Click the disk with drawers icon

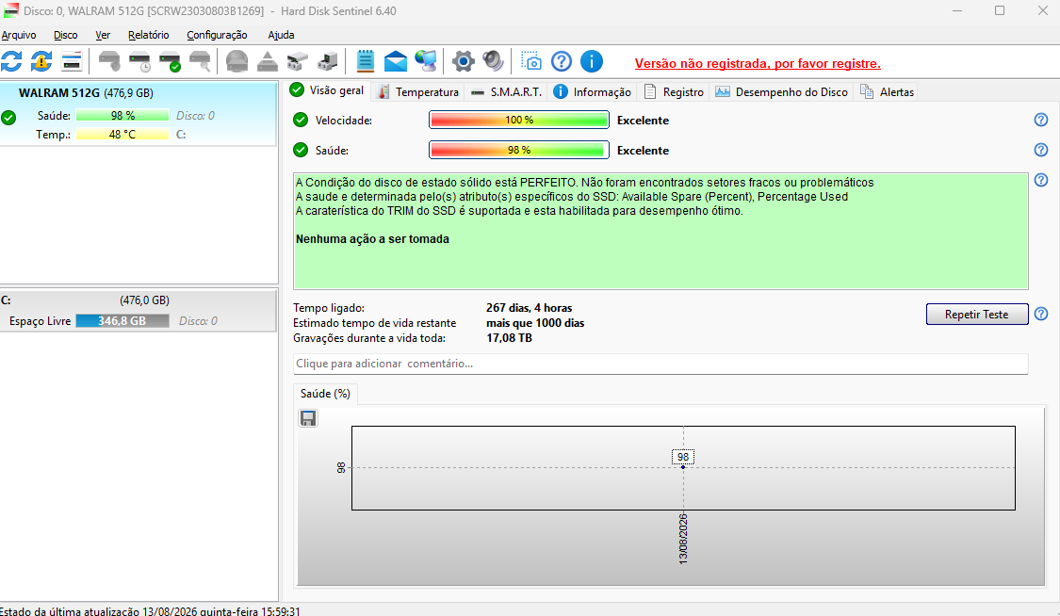(x=298, y=61)
